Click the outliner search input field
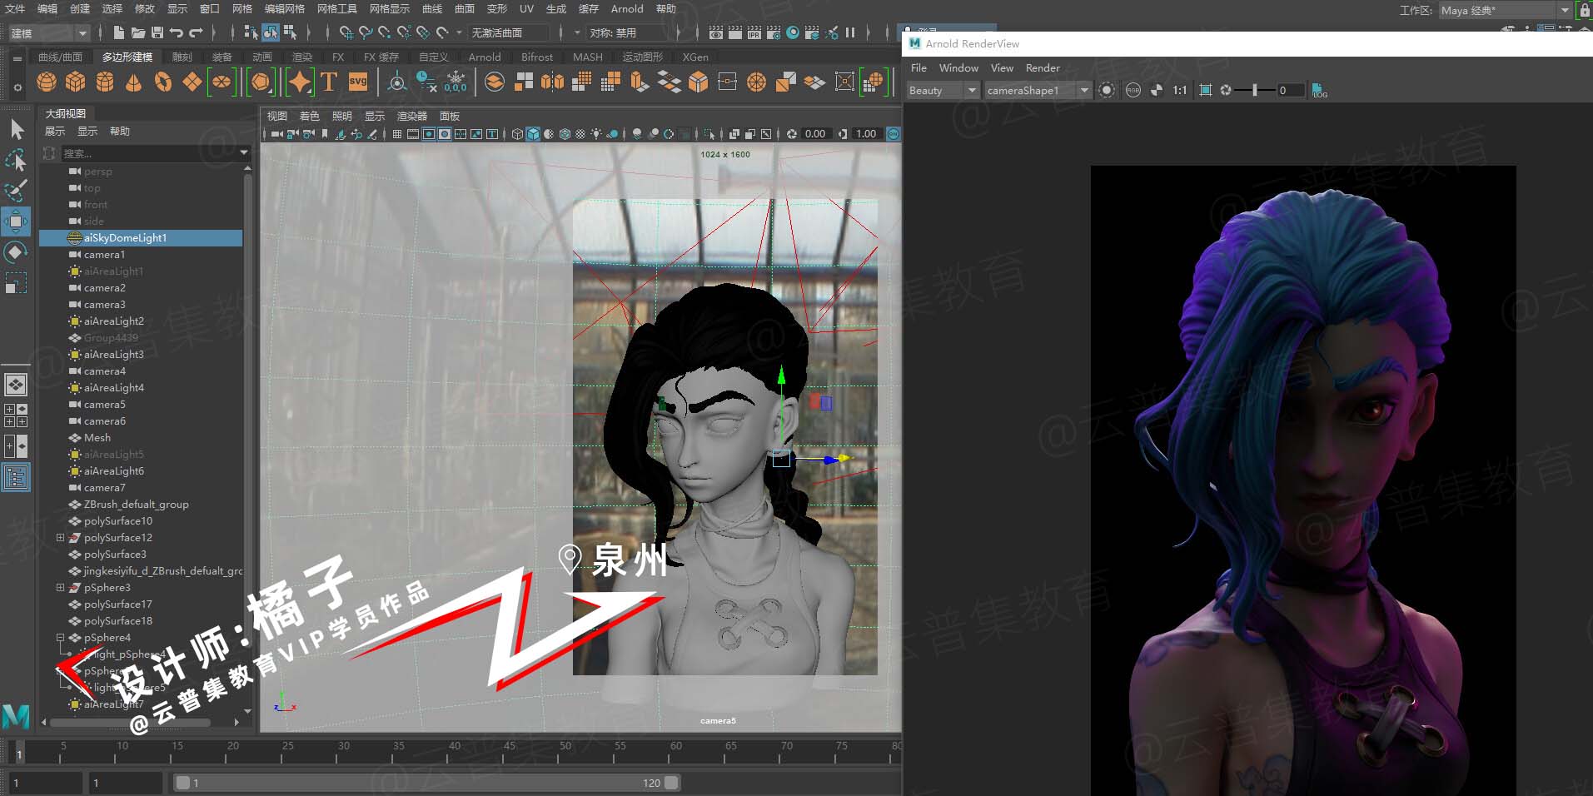This screenshot has width=1593, height=796. pos(148,153)
